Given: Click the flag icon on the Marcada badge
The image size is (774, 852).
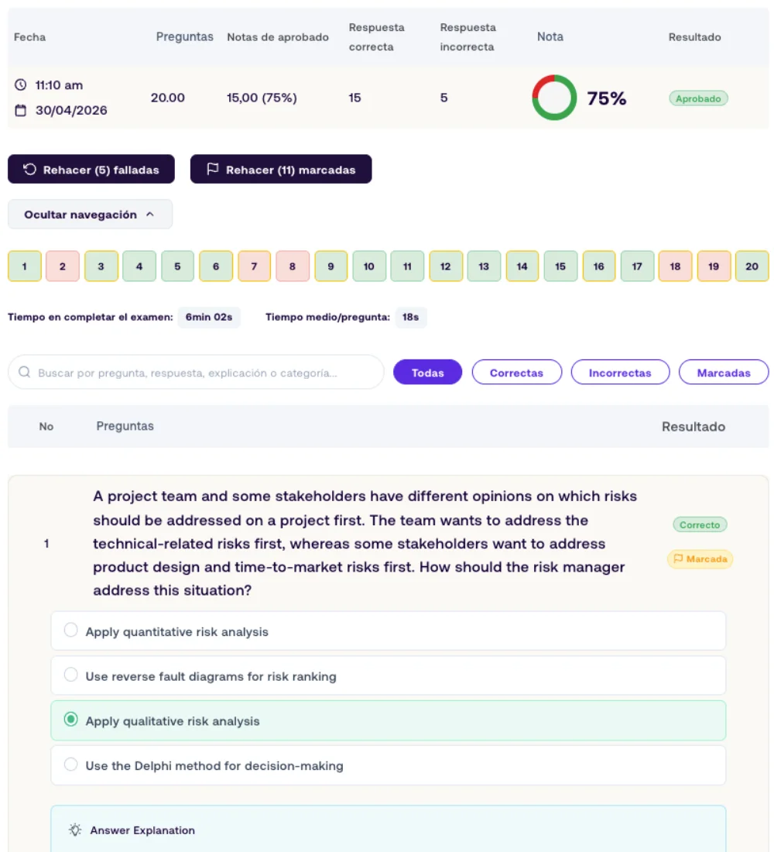Looking at the screenshot, I should point(678,558).
